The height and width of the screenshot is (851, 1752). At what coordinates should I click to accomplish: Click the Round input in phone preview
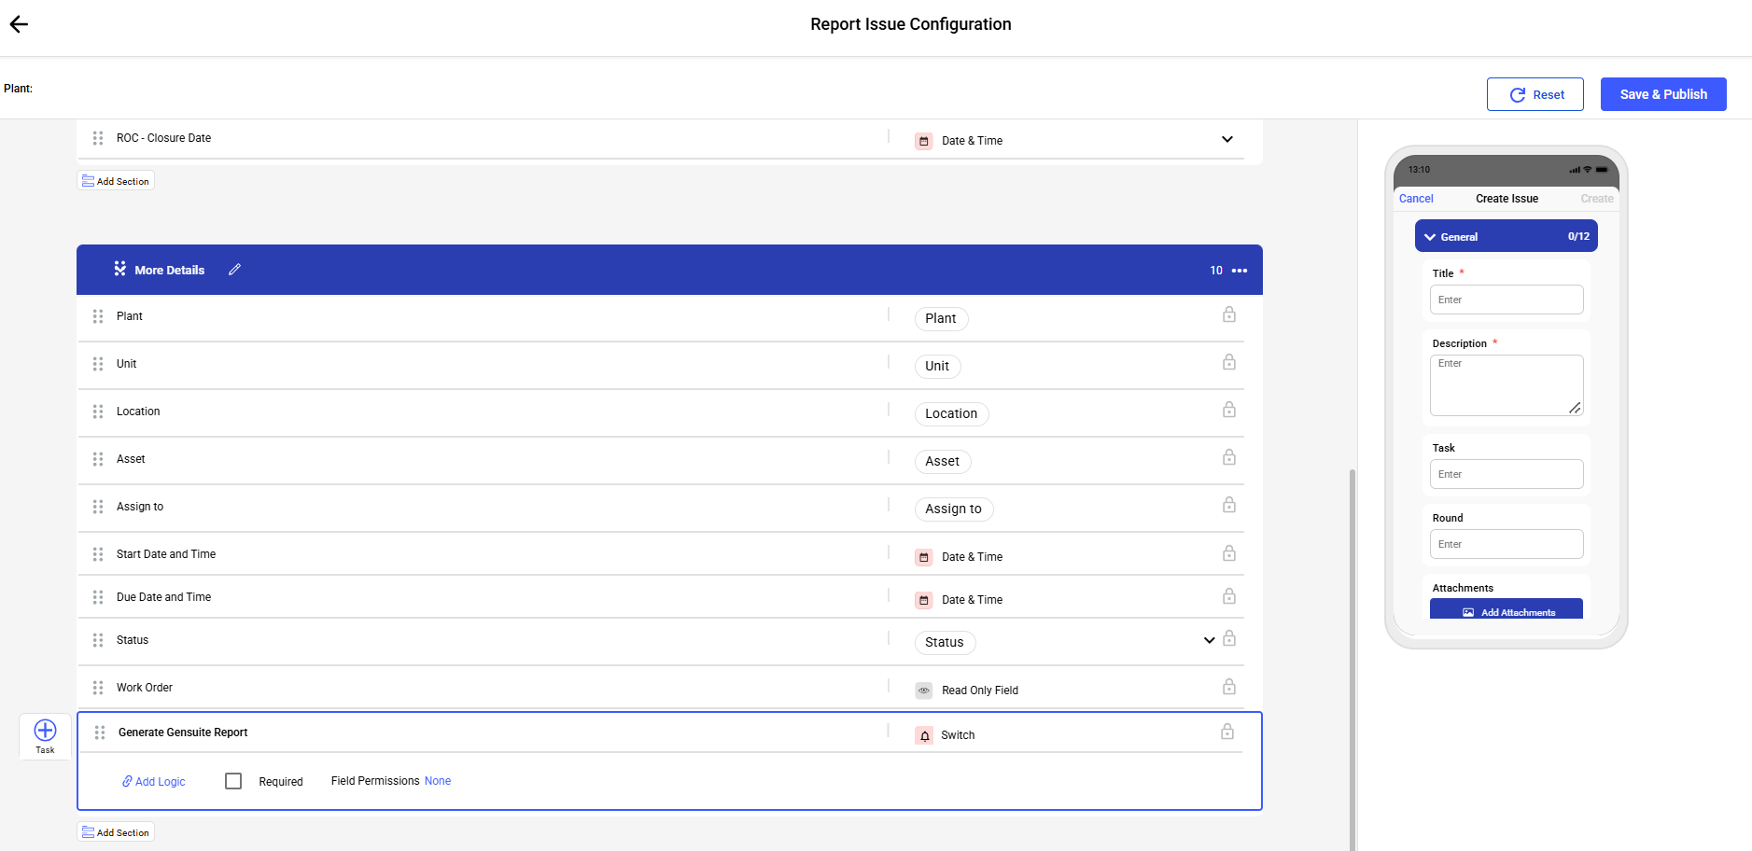point(1507,544)
